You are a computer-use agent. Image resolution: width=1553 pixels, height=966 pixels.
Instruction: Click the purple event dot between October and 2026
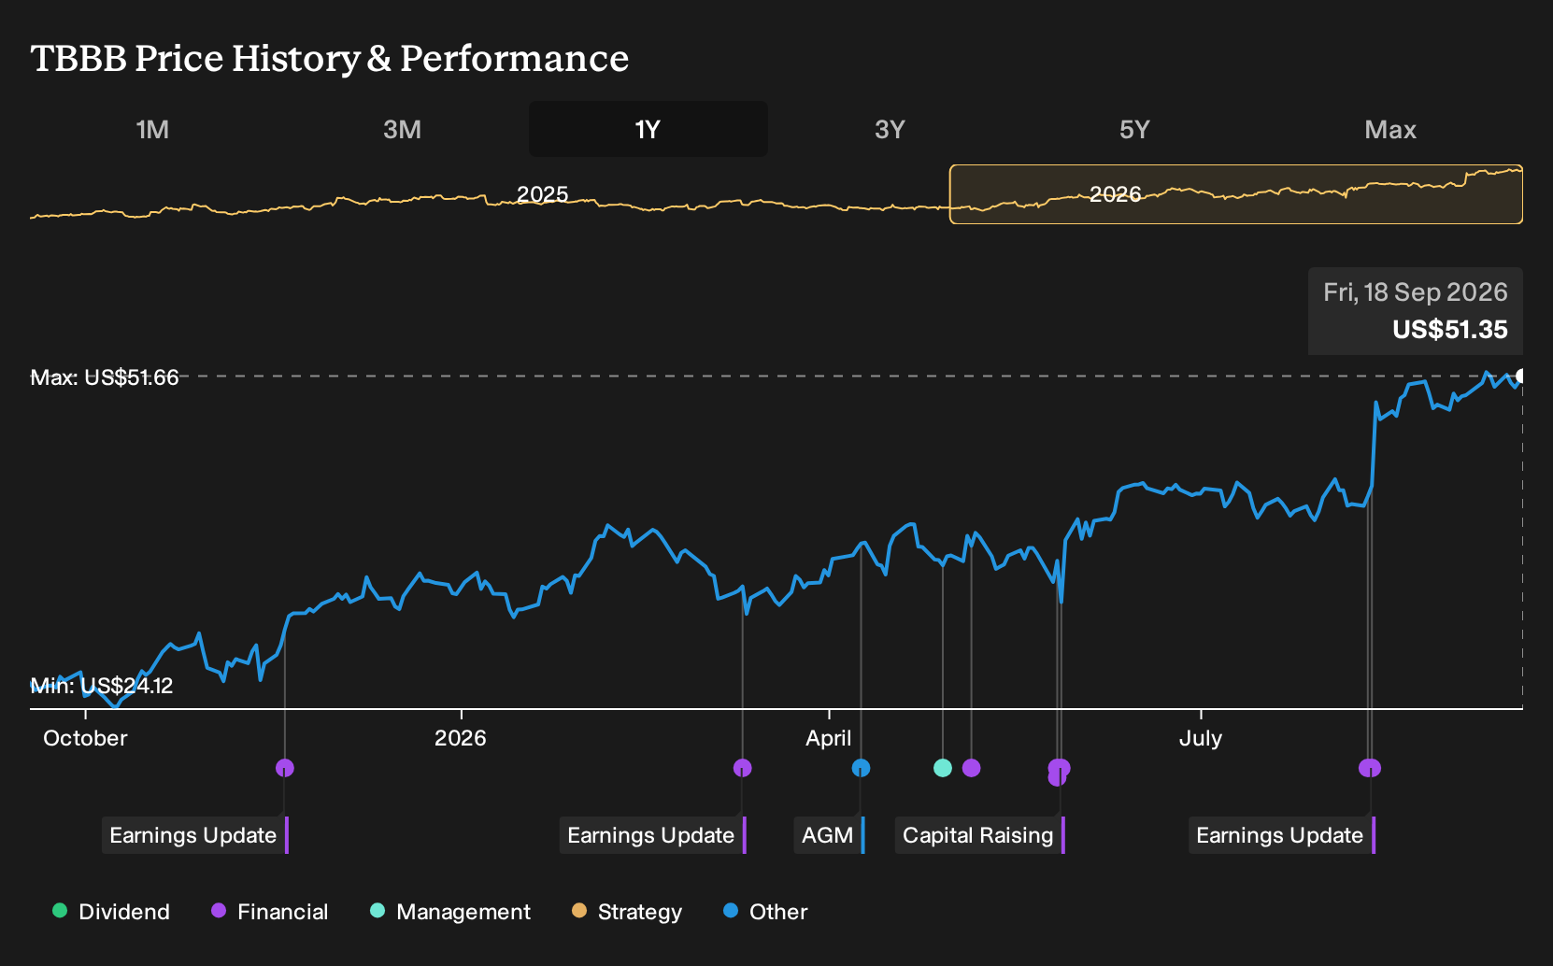pos(285,768)
